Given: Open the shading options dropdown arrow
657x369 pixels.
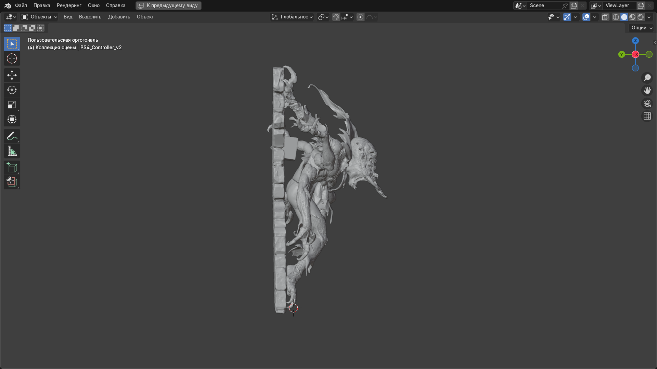Looking at the screenshot, I should tap(649, 17).
